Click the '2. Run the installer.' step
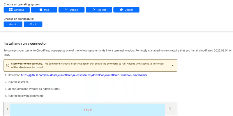This screenshot has height=116, width=233. 17,82
